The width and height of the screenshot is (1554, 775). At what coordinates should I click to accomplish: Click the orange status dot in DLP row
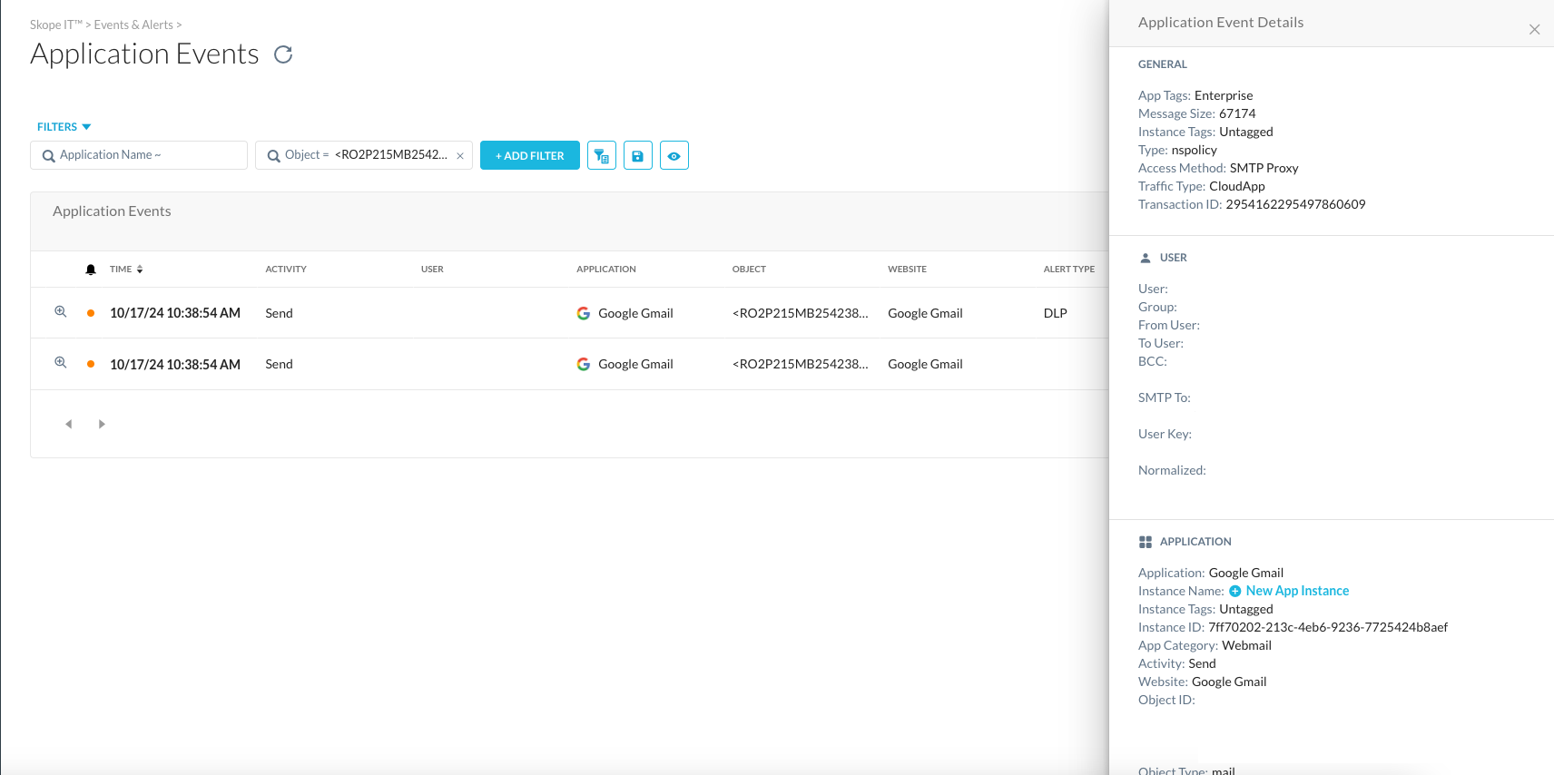91,313
